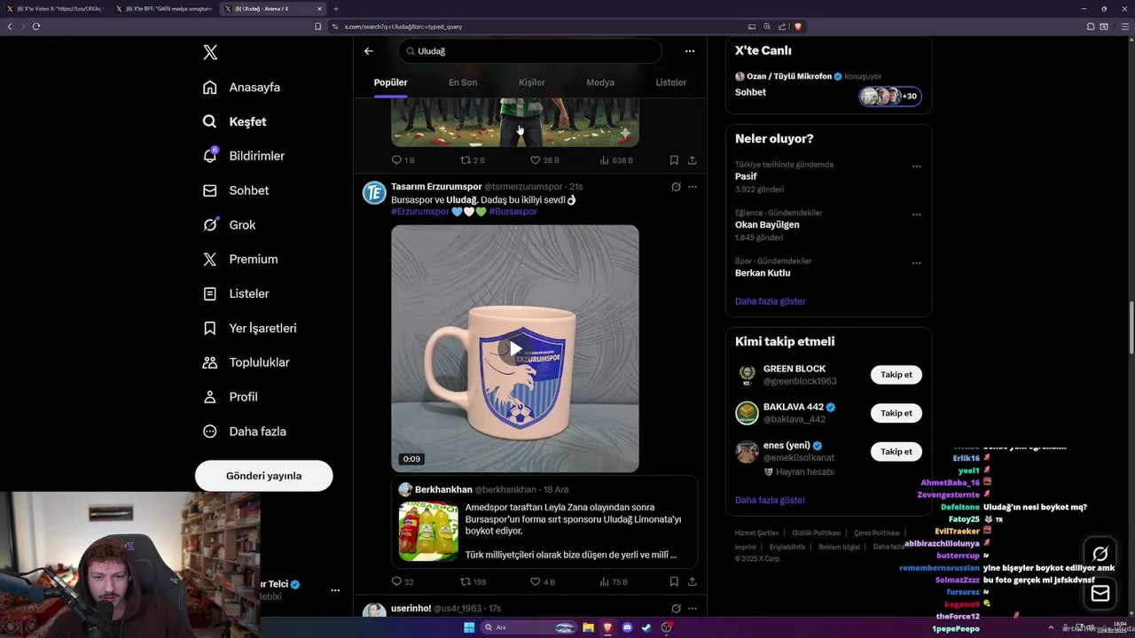Repost the post with 2 B reposts
This screenshot has height=638, width=1135.
472,160
